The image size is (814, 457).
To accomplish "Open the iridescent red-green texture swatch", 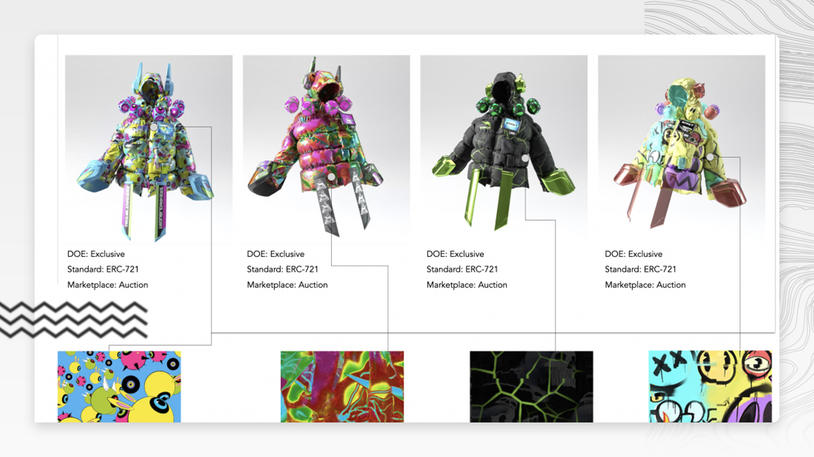I will pos(342,387).
